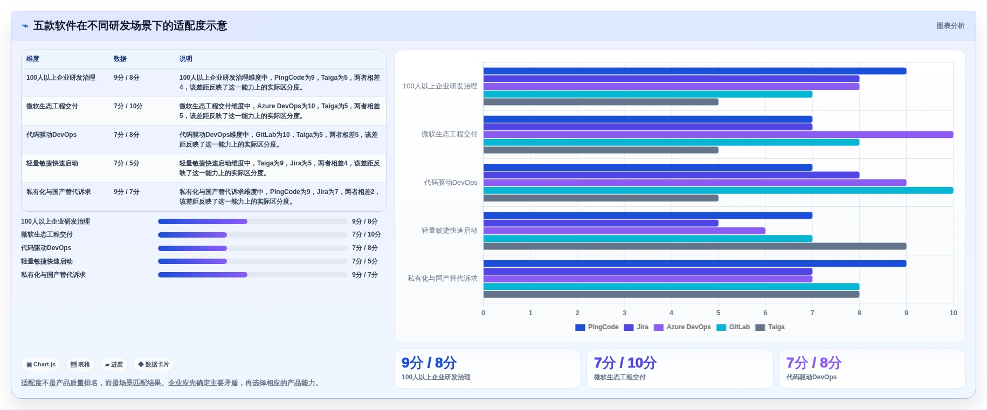Click the 图表分析 label in header

(950, 26)
